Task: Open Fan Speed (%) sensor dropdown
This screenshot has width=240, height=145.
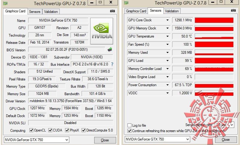Action: click(168, 44)
